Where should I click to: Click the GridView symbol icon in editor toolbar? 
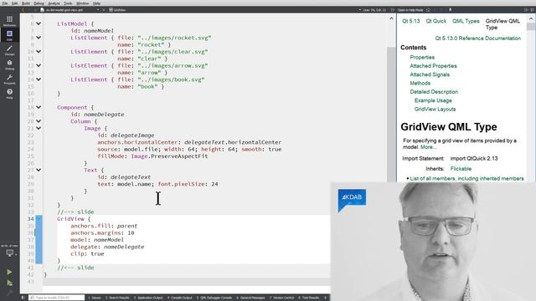pyautogui.click(x=111, y=10)
